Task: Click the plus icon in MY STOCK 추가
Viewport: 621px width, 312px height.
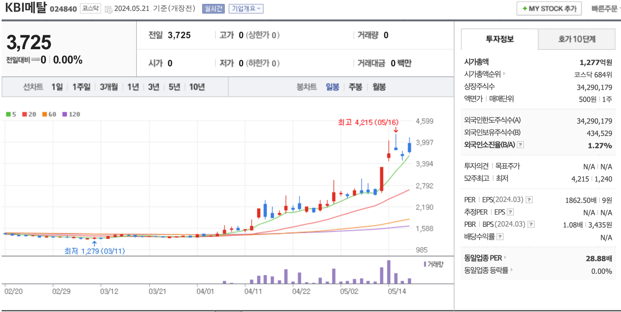Action: pyautogui.click(x=525, y=9)
